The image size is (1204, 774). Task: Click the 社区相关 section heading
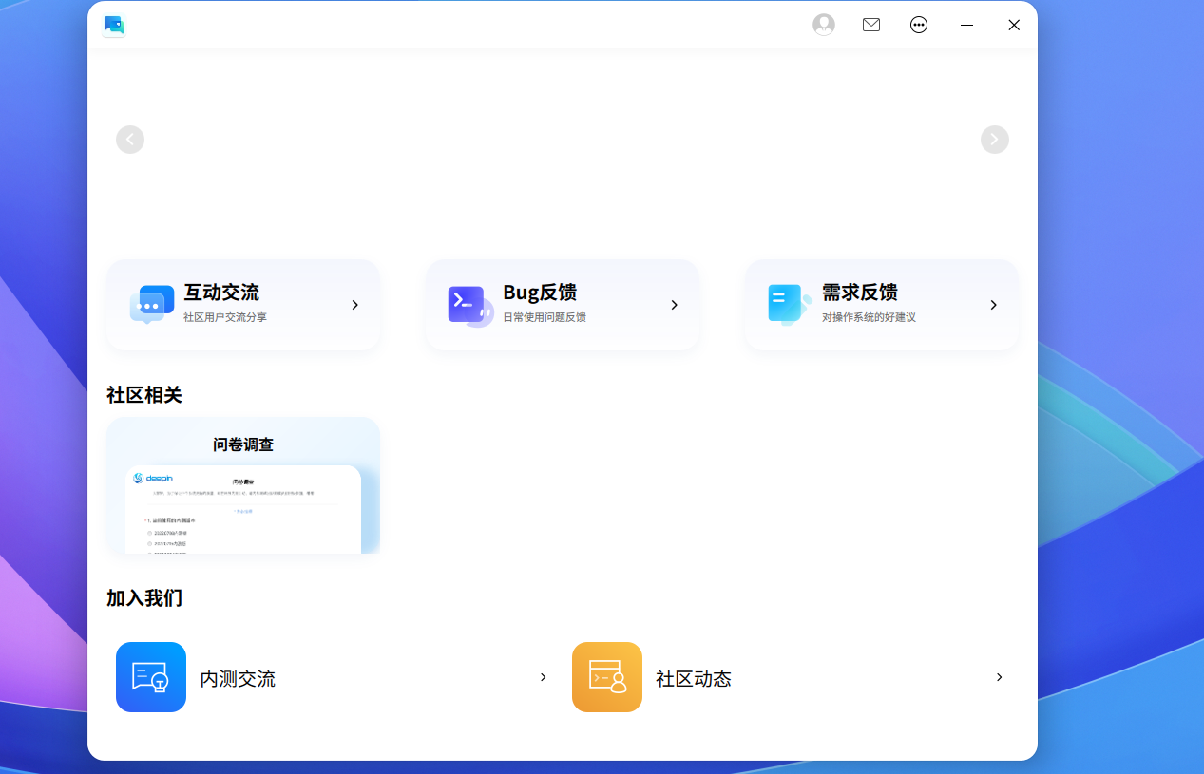144,395
